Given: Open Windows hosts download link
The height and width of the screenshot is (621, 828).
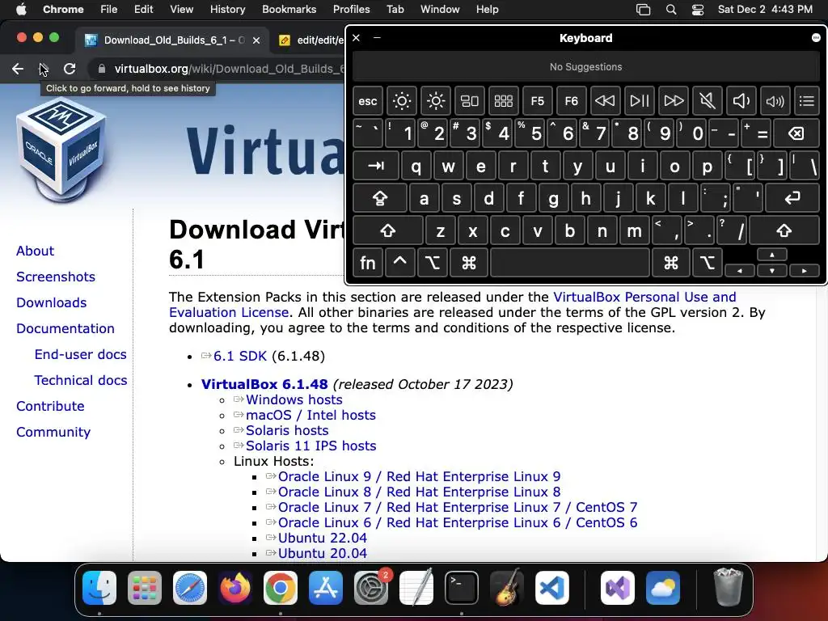Looking at the screenshot, I should (294, 399).
